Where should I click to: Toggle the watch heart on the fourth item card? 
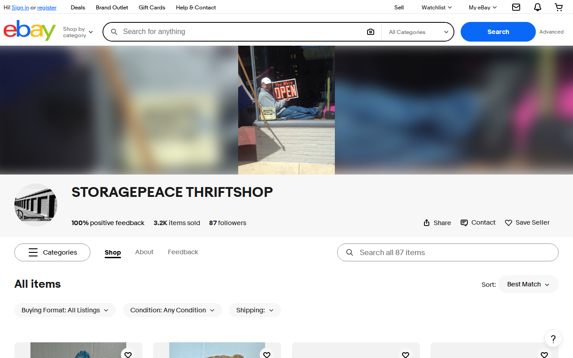(544, 354)
